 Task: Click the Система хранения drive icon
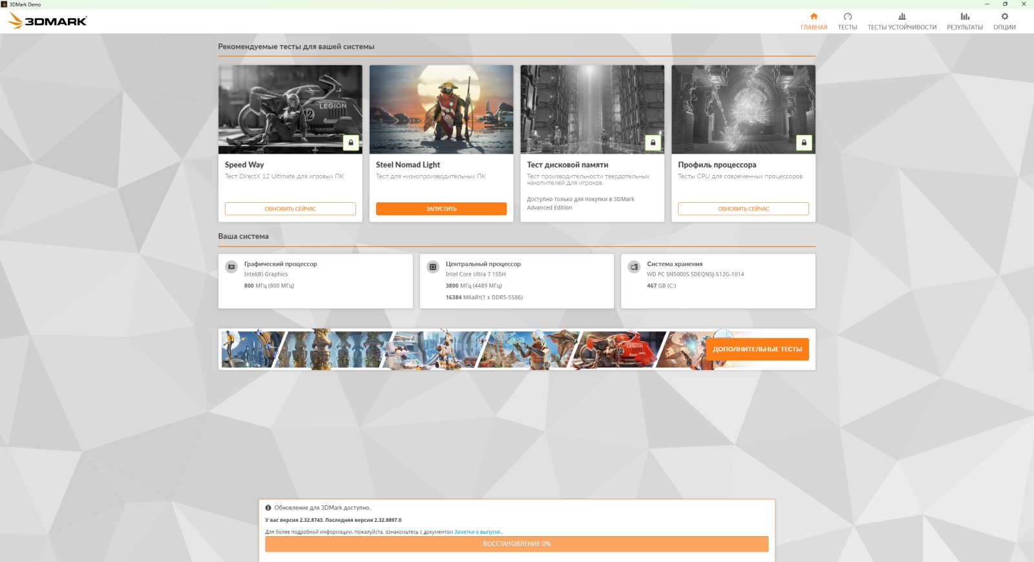point(634,267)
